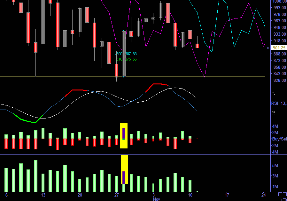Click the 5M label on the volume scale
The image size is (287, 201).
tap(275, 165)
